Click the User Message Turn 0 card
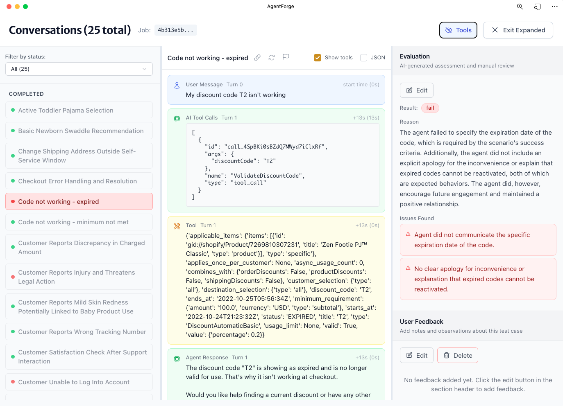Image resolution: width=563 pixels, height=406 pixels. pos(276,90)
